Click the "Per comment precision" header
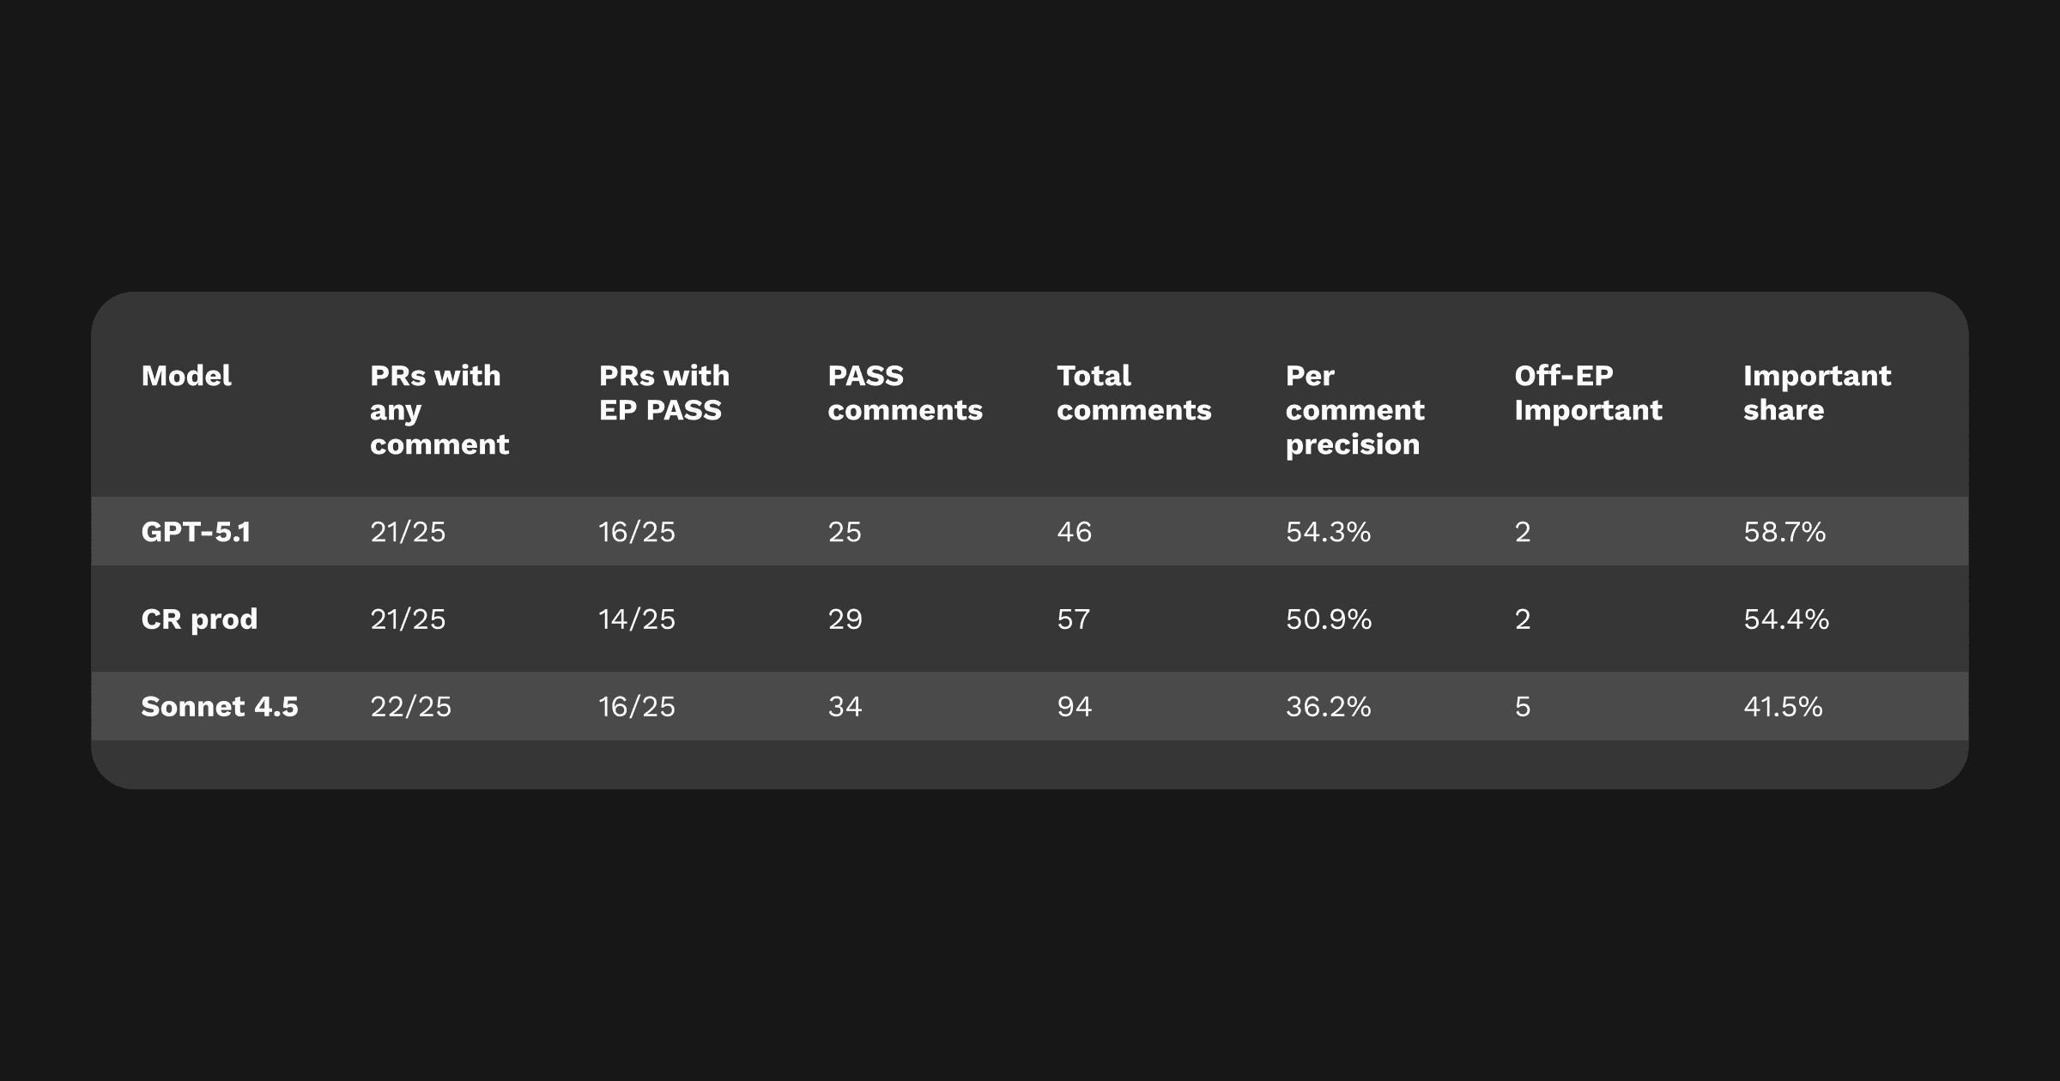 click(1354, 410)
